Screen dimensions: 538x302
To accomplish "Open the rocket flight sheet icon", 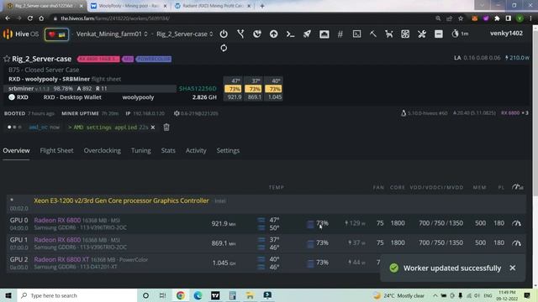I will [x=307, y=34].
